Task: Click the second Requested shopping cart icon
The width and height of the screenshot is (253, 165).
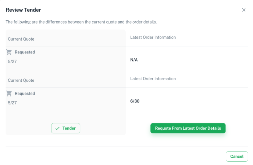Action: [9, 94]
